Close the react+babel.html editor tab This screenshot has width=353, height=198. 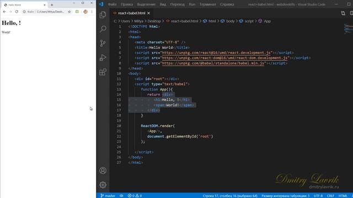(x=148, y=13)
